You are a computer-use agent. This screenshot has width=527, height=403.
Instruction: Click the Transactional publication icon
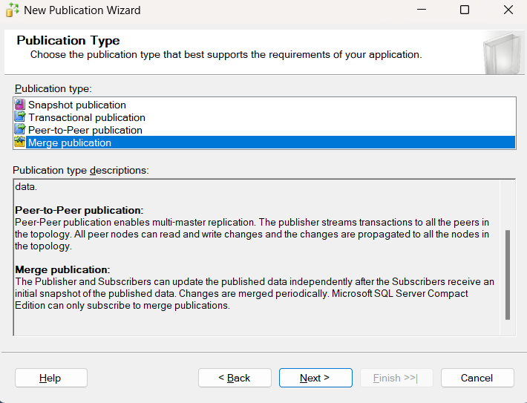tap(20, 117)
